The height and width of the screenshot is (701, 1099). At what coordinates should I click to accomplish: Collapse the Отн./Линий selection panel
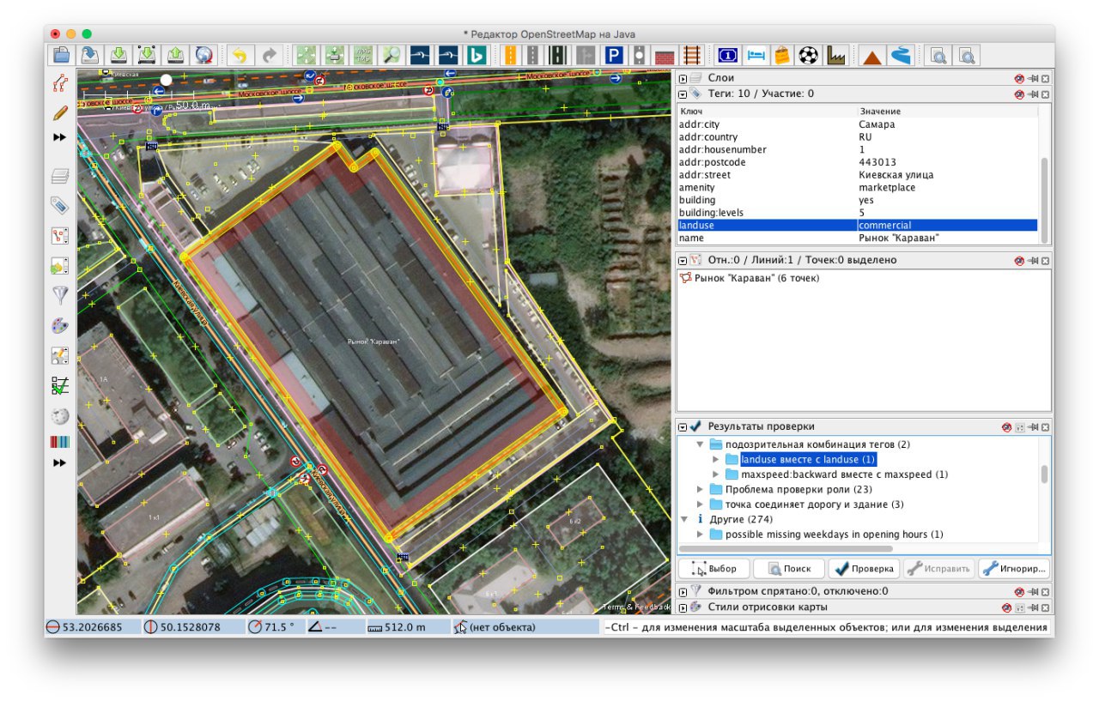coord(683,260)
